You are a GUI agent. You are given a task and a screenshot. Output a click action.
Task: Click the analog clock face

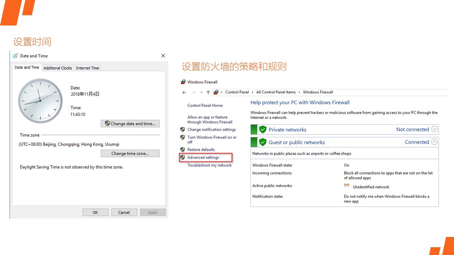pos(40,101)
